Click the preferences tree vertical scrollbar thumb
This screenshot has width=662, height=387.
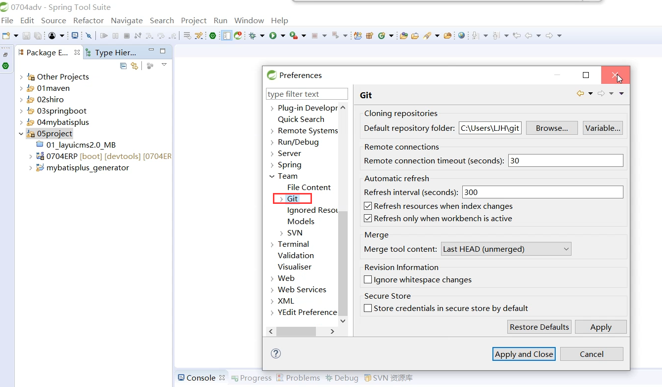click(x=343, y=263)
